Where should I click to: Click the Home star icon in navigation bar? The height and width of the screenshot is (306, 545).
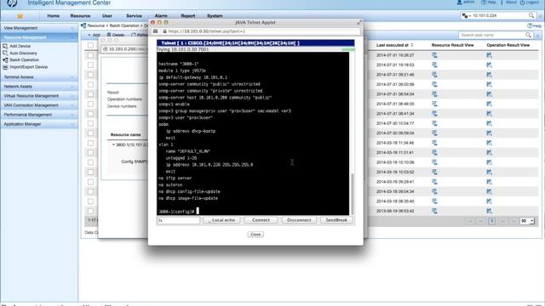pos(20,16)
